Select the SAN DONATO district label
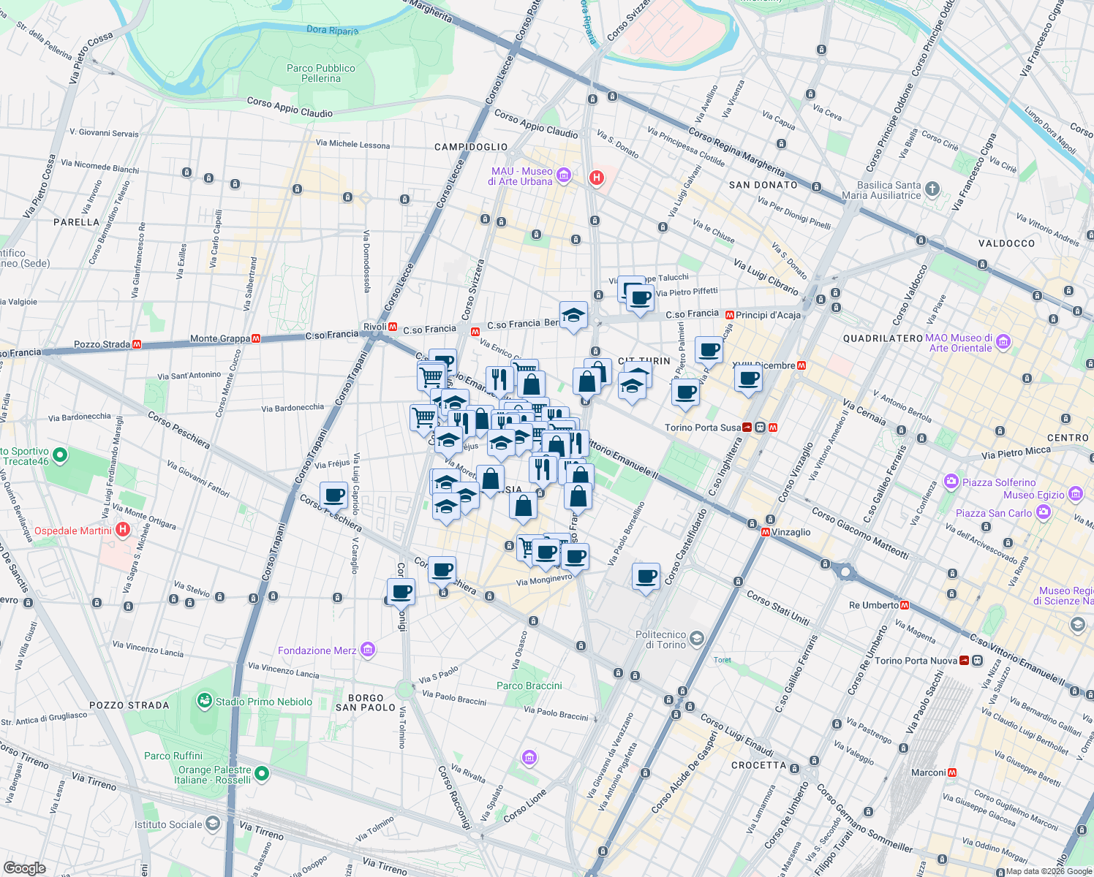Screen dimensions: 1094x877 click(x=763, y=185)
